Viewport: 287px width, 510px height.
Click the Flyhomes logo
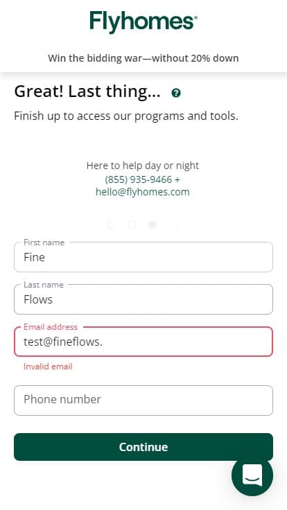click(143, 22)
